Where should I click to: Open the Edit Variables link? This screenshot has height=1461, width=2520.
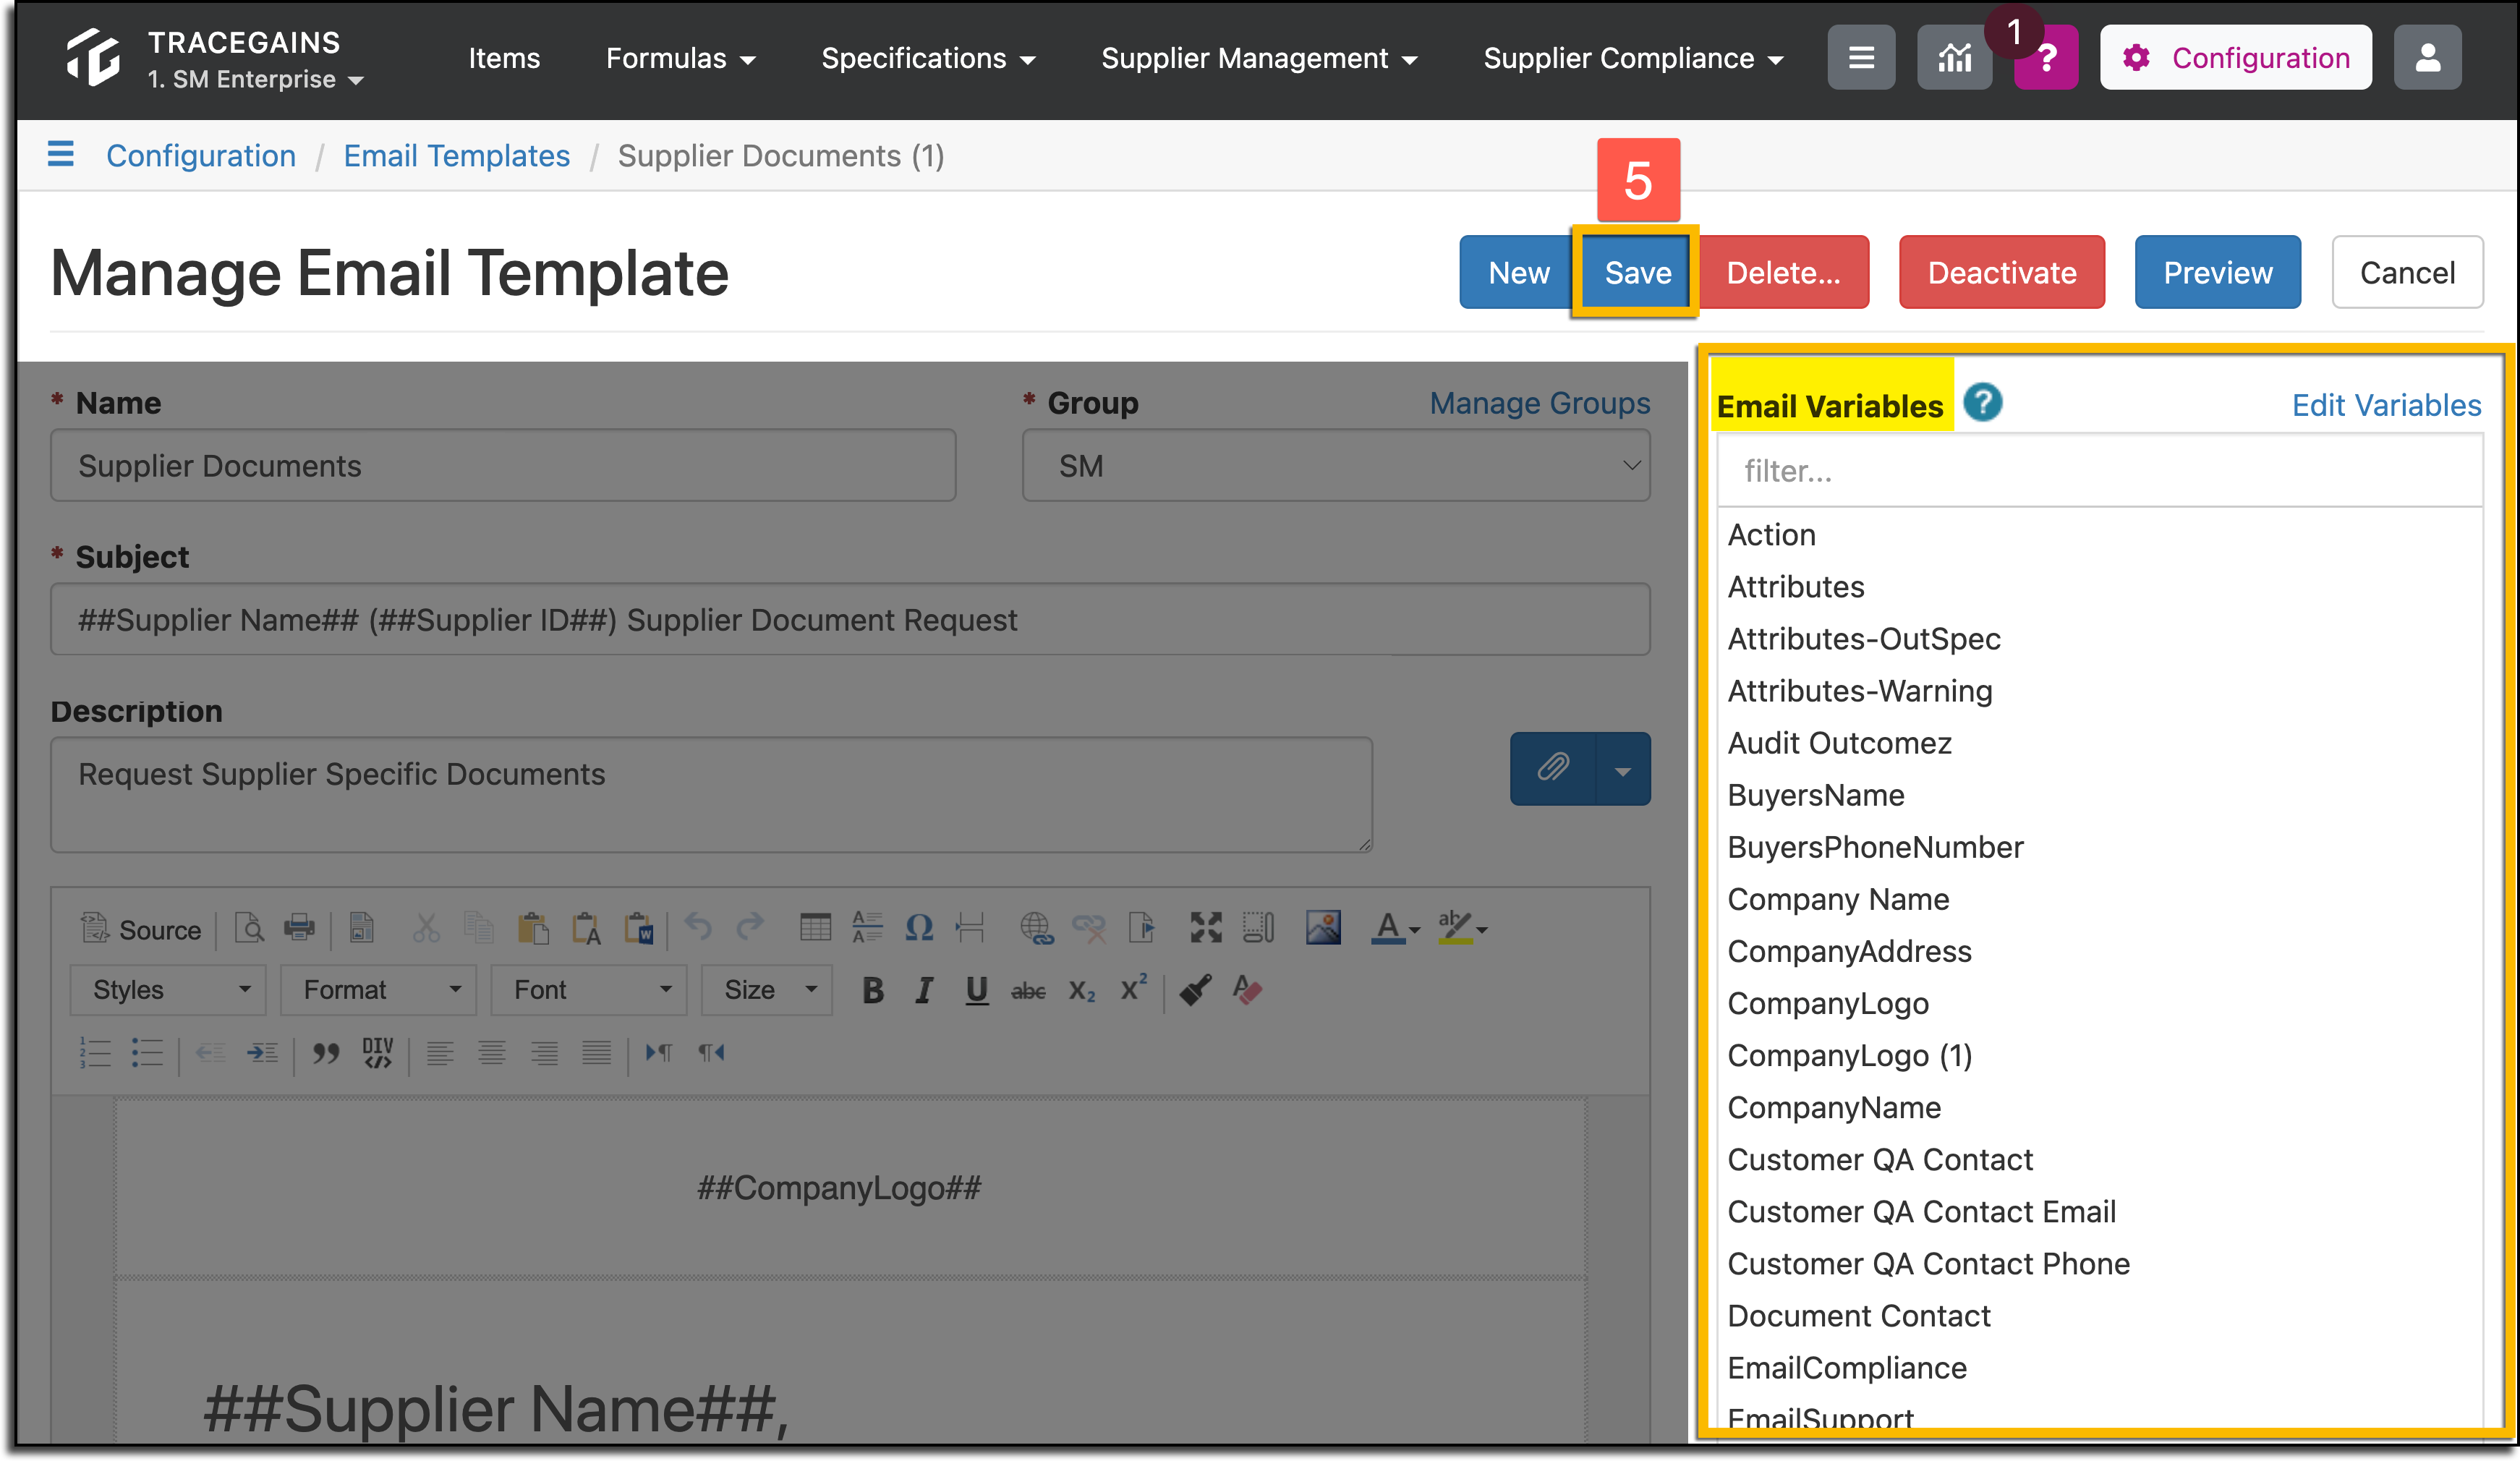(2386, 405)
